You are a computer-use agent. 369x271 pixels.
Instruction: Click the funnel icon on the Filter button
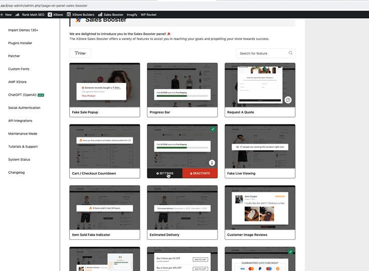(x=76, y=53)
